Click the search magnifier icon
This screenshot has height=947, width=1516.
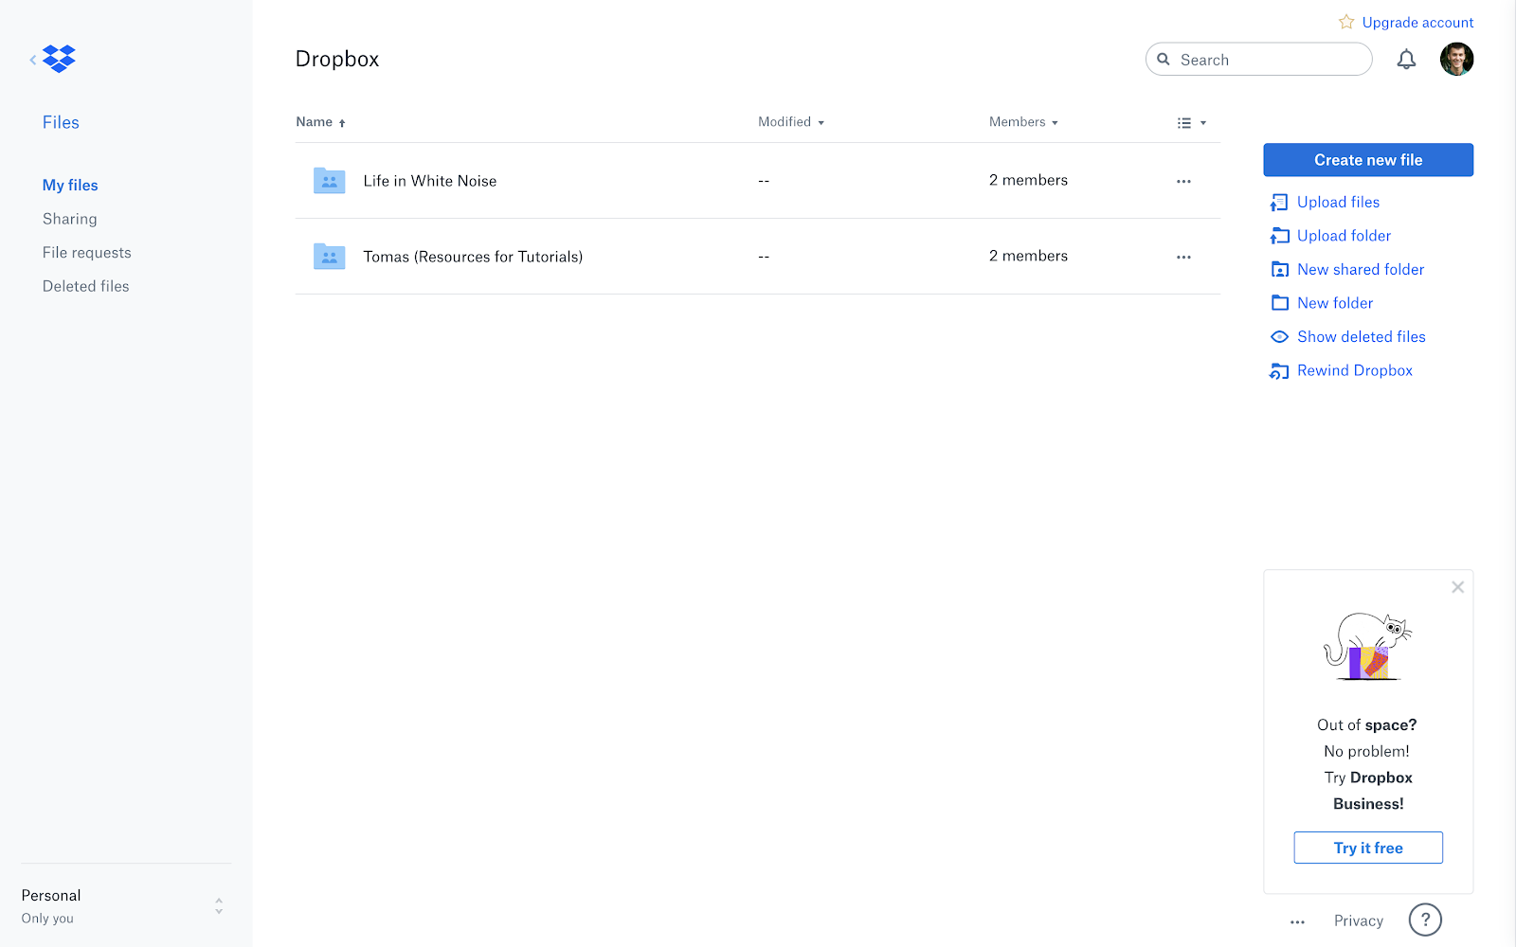click(x=1164, y=59)
